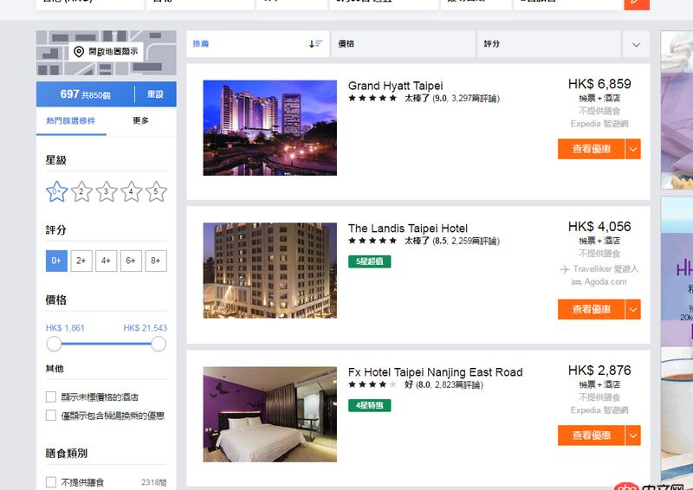Image resolution: width=693 pixels, height=490 pixels.
Task: Expand Fx Hotel Taipei deal dropdown arrow
Action: pyautogui.click(x=633, y=435)
